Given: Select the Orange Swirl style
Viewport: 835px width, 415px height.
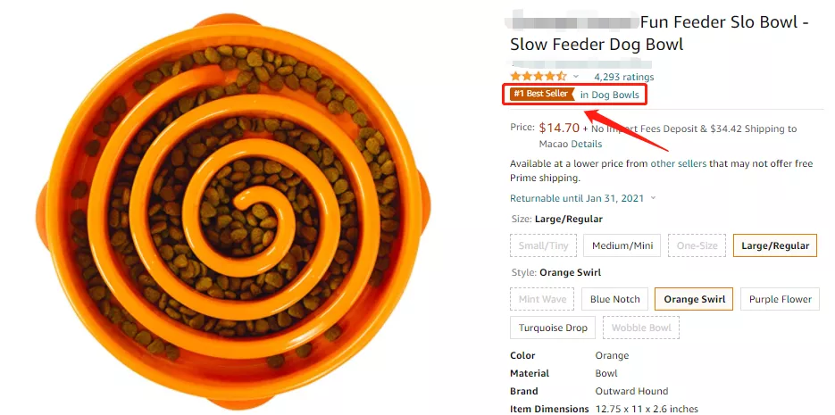Looking at the screenshot, I should click(x=694, y=299).
